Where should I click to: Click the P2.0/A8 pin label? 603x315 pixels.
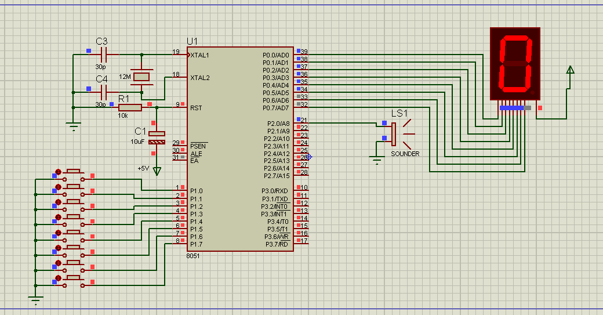pos(278,124)
